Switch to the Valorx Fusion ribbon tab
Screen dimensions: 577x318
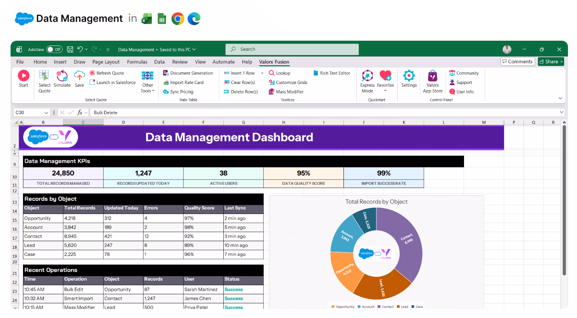[x=274, y=62]
